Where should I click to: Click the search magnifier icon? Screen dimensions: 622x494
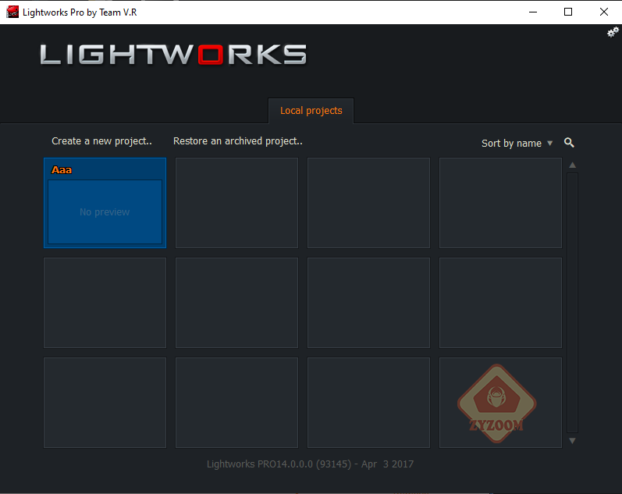click(569, 143)
